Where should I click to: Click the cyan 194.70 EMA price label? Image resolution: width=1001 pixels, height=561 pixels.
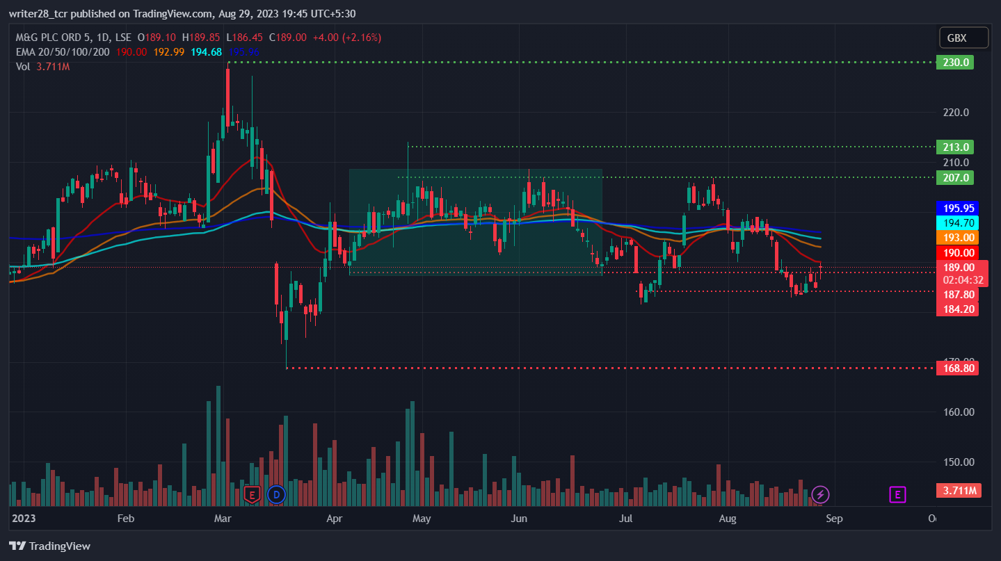[x=958, y=222]
